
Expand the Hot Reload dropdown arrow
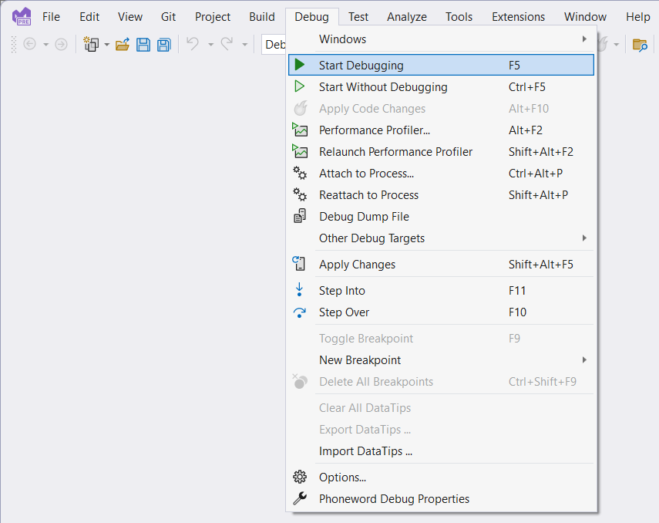(x=617, y=44)
